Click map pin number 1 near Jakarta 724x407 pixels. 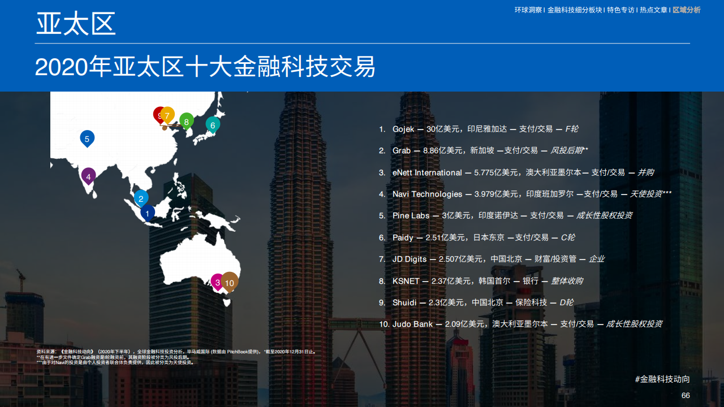tap(148, 214)
